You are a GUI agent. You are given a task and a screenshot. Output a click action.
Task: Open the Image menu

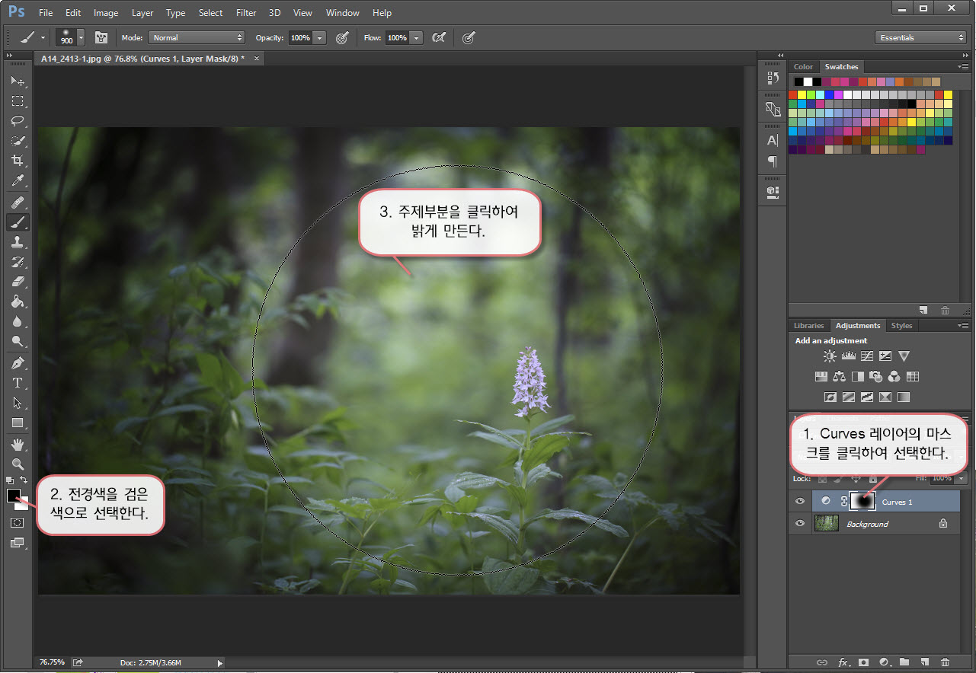[x=106, y=13]
